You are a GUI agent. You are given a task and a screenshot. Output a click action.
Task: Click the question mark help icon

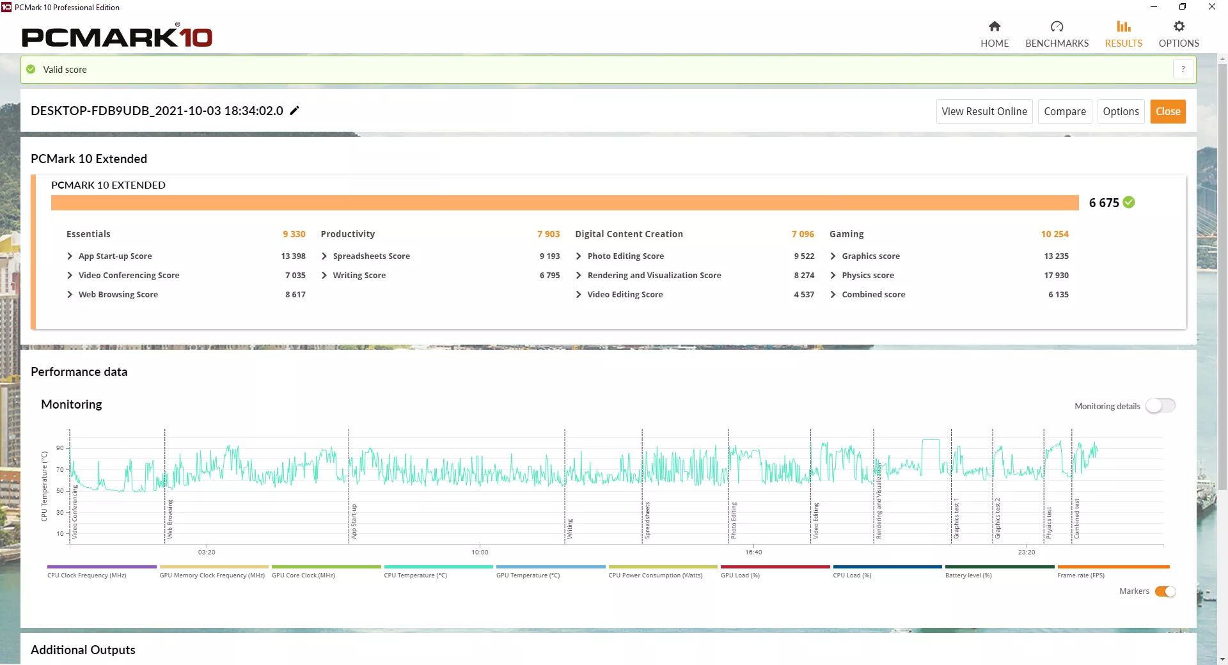1183,69
